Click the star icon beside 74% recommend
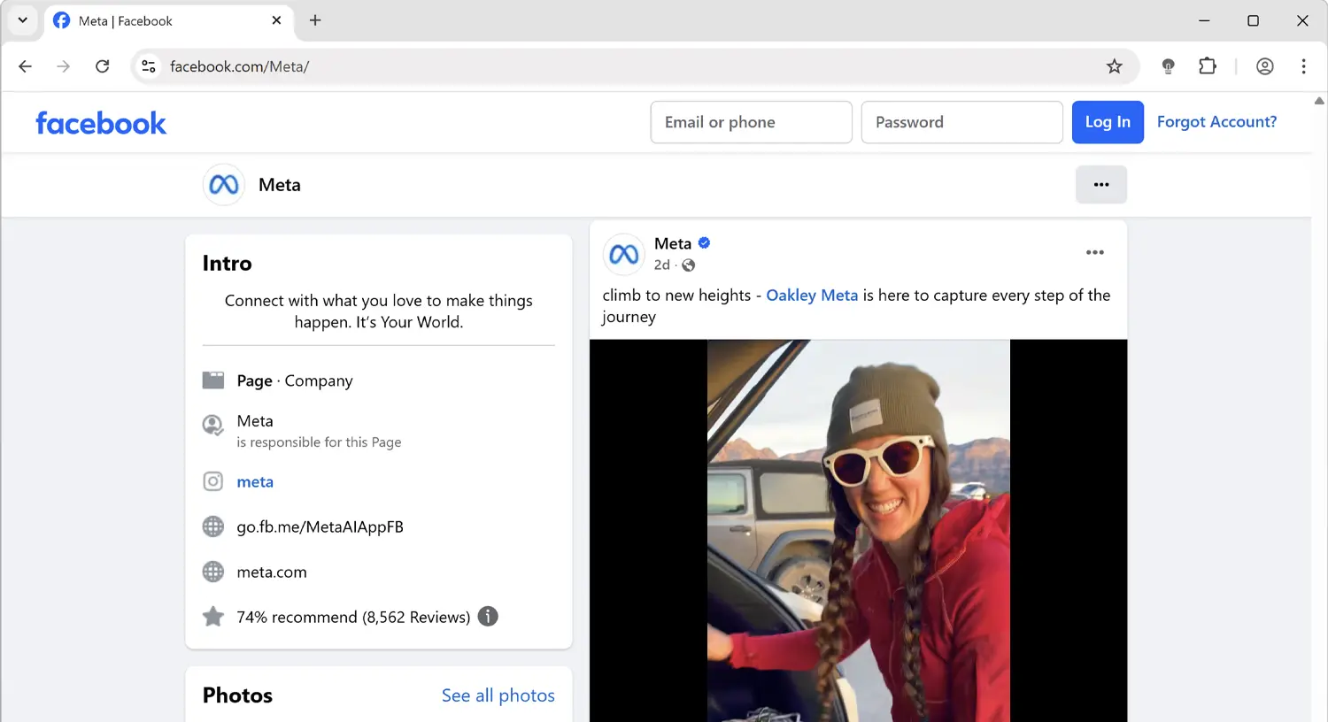This screenshot has height=722, width=1328. point(212,616)
